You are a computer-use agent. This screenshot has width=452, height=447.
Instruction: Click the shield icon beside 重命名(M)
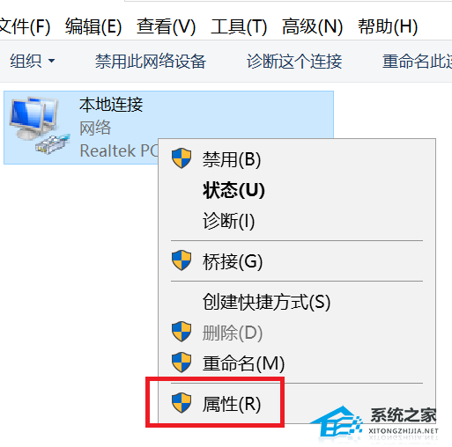point(182,363)
